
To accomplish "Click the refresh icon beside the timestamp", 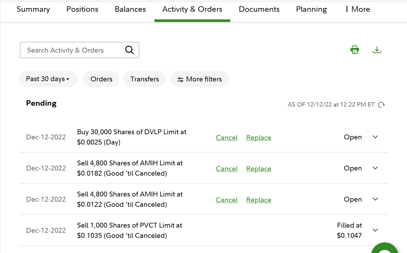I will pos(382,105).
